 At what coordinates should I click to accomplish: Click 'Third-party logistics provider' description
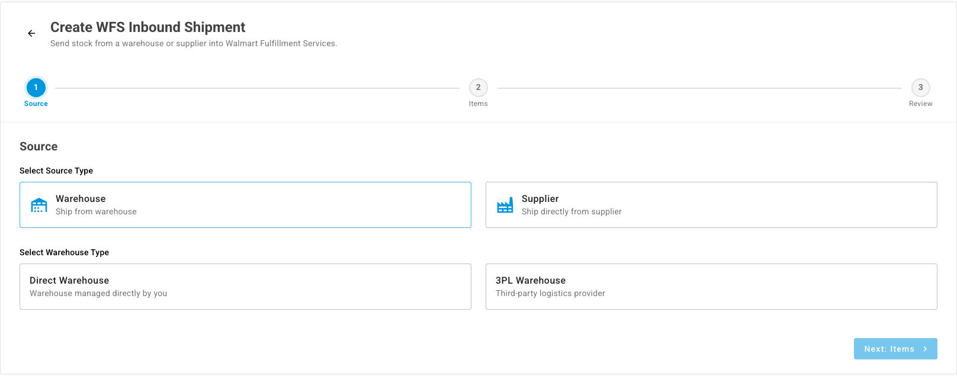tap(550, 294)
